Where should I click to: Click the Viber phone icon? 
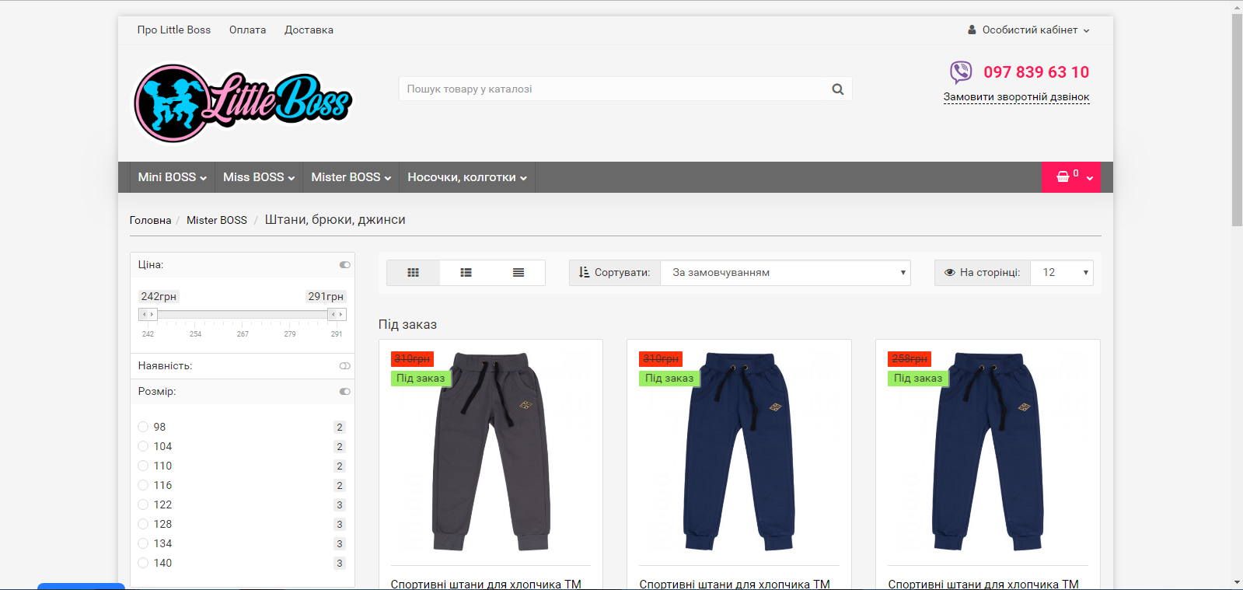click(961, 72)
